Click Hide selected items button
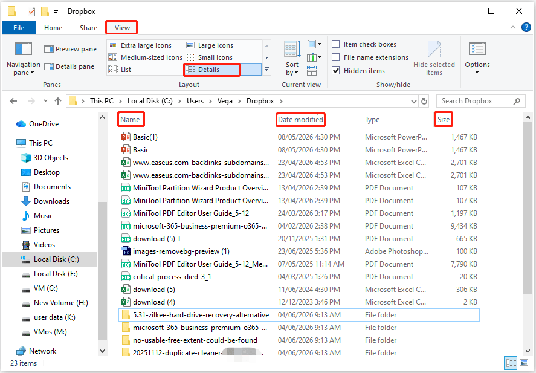The height and width of the screenshot is (373, 536). pos(434,58)
